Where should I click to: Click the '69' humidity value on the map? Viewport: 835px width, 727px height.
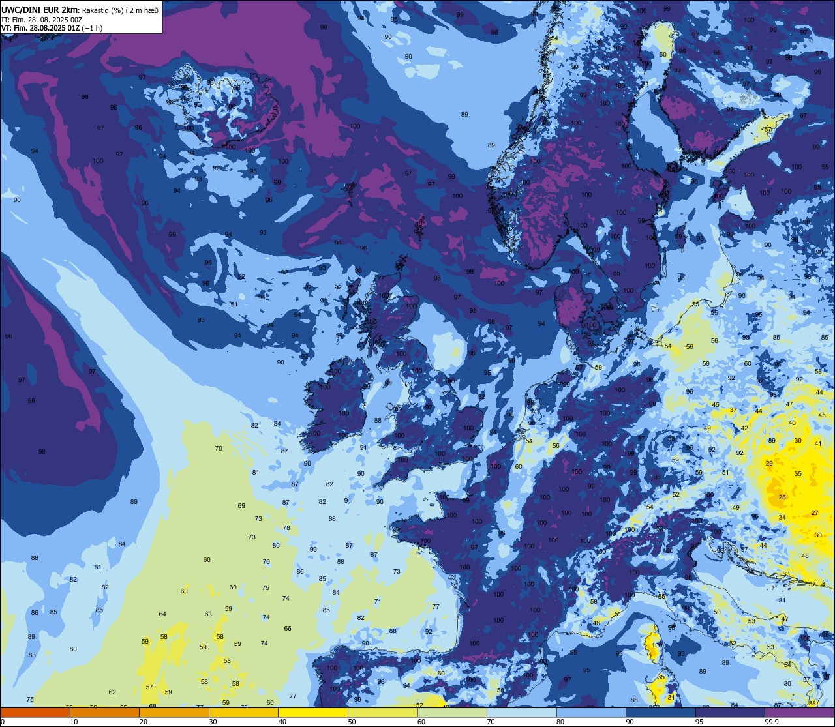[241, 506]
